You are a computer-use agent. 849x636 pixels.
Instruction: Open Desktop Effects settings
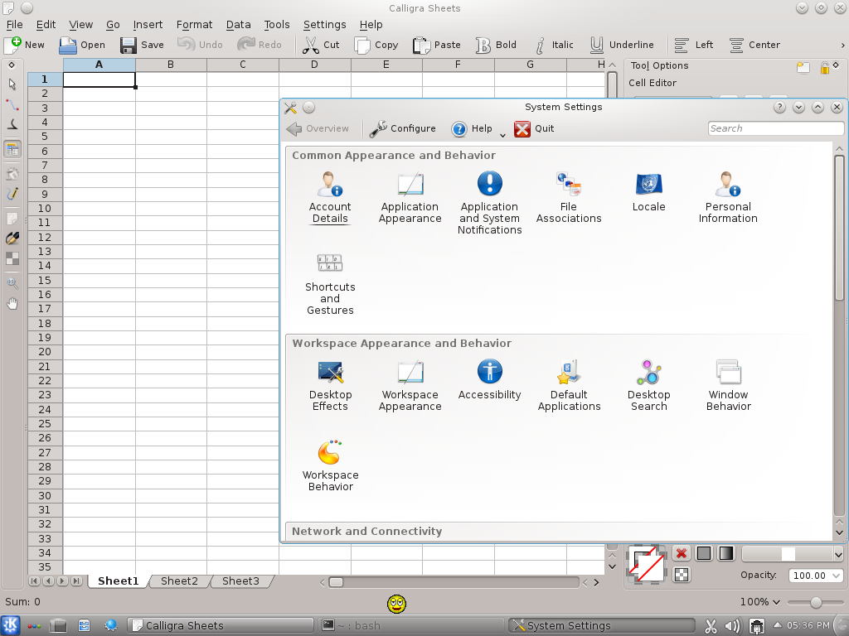click(330, 385)
